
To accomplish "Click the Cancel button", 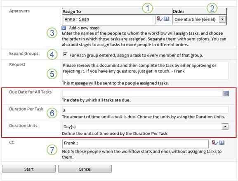I will [85, 169].
